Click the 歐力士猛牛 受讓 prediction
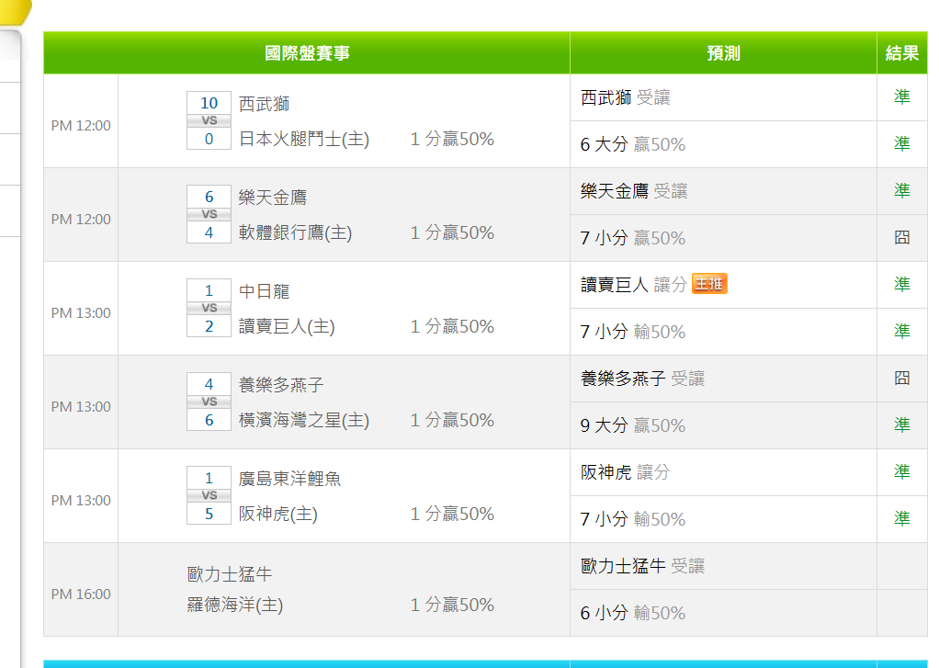939x668 pixels. tap(642, 566)
